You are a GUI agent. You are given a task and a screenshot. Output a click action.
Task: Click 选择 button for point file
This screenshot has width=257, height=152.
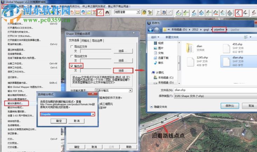pyautogui.click(x=123, y=71)
